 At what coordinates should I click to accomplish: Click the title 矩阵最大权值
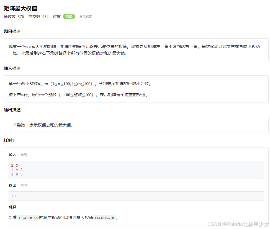(20, 8)
